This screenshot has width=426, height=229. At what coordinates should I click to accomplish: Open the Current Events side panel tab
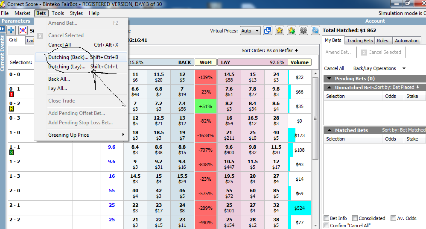tap(3, 53)
